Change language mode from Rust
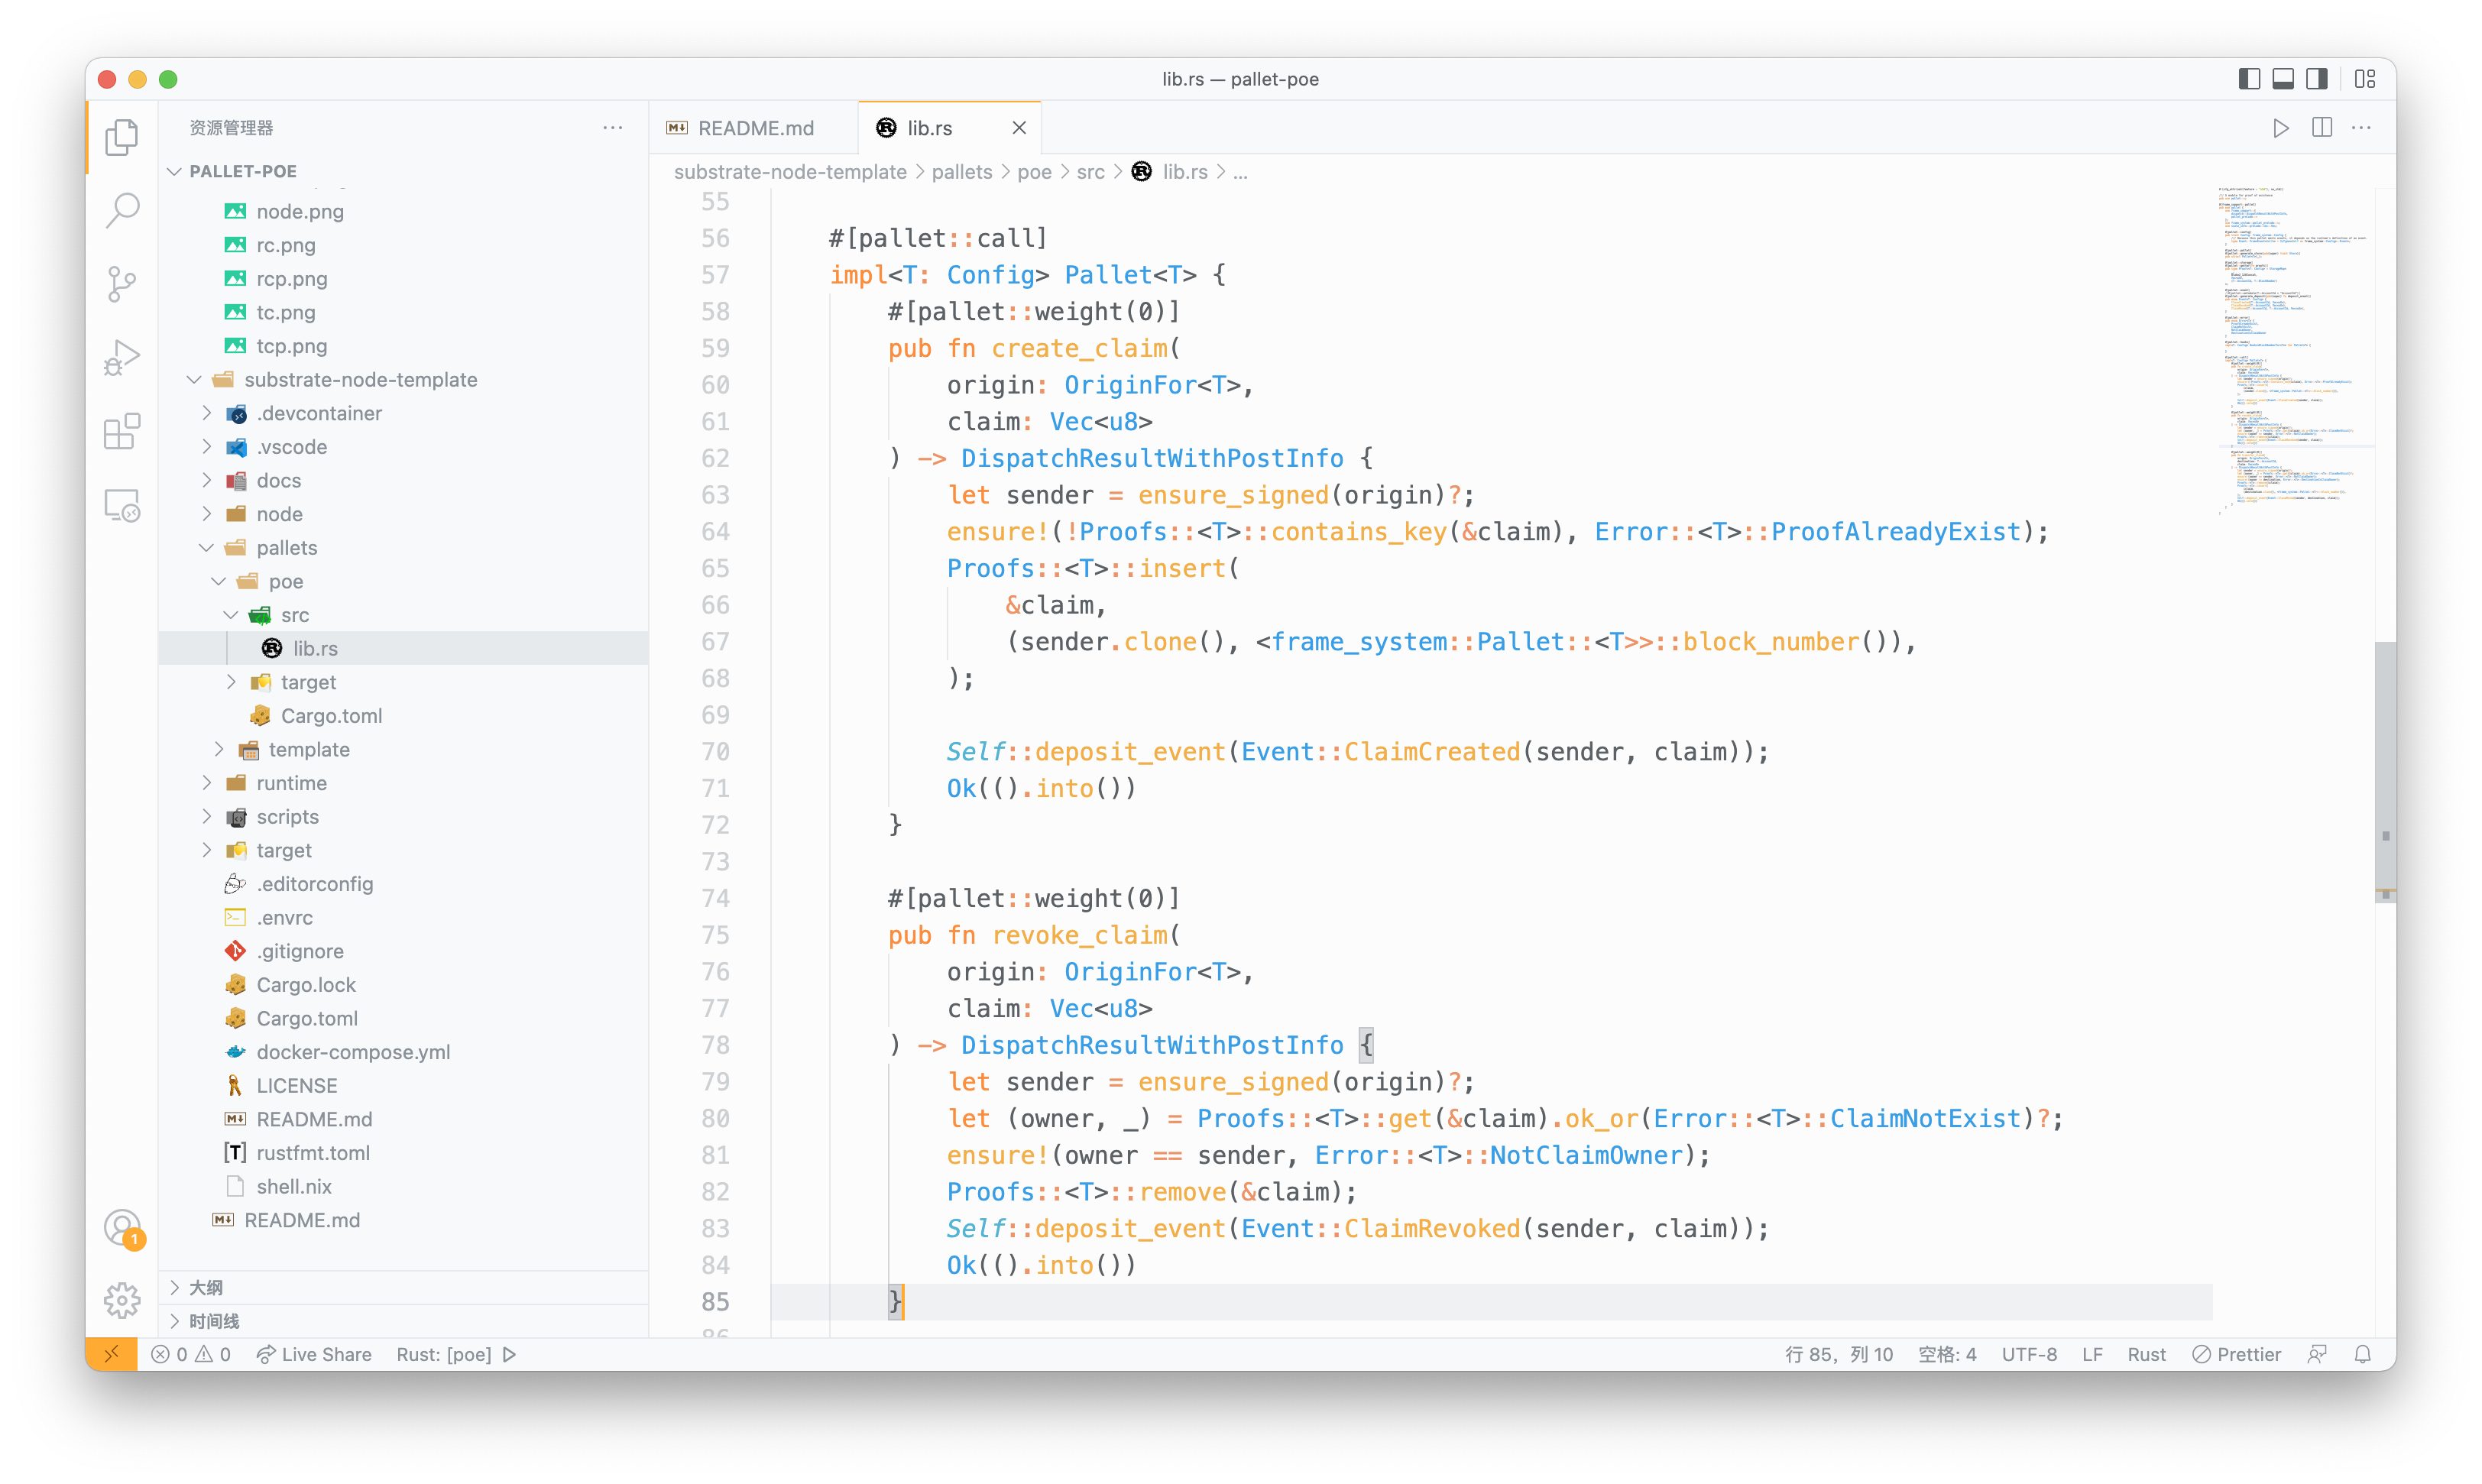 tap(2146, 1354)
